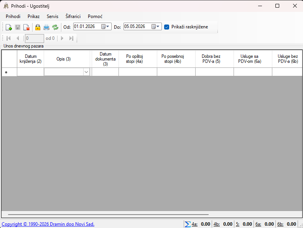Open the Pomoć menu
Image resolution: width=303 pixels, height=228 pixels.
[95, 16]
